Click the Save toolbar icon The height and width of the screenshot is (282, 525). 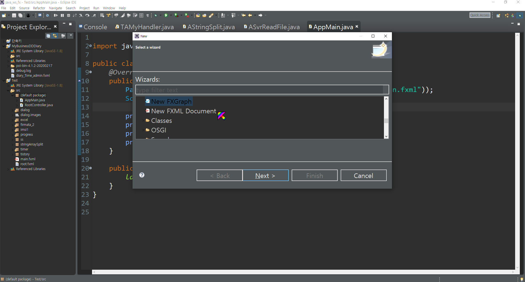[x=14, y=16]
